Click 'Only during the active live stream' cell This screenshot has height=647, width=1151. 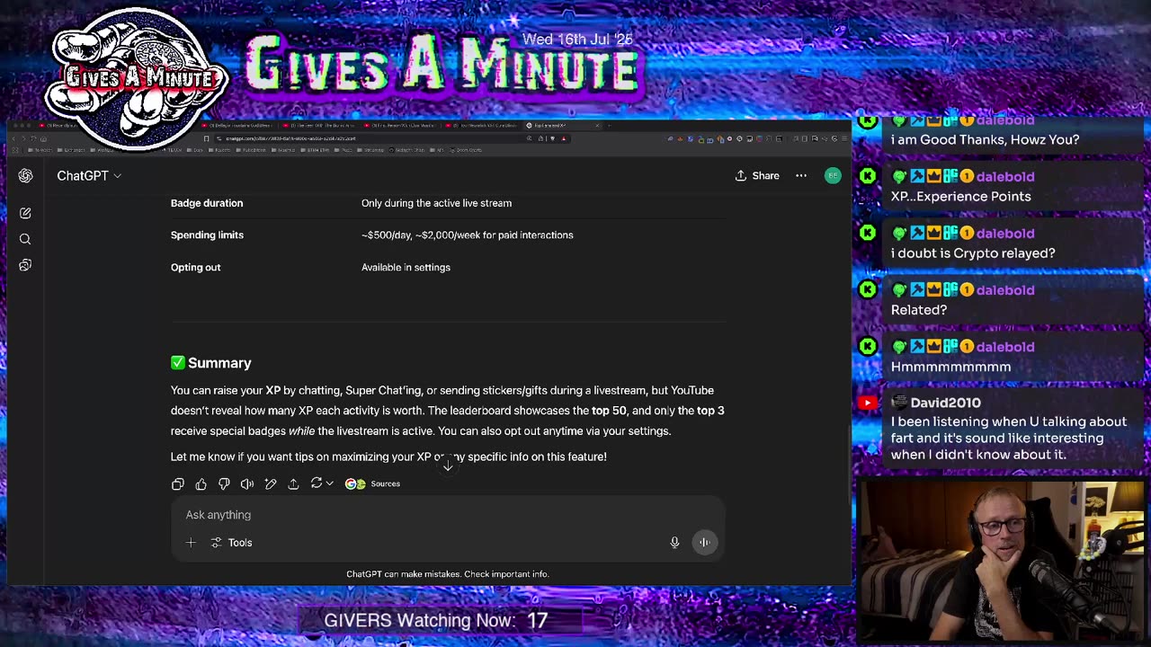click(436, 203)
